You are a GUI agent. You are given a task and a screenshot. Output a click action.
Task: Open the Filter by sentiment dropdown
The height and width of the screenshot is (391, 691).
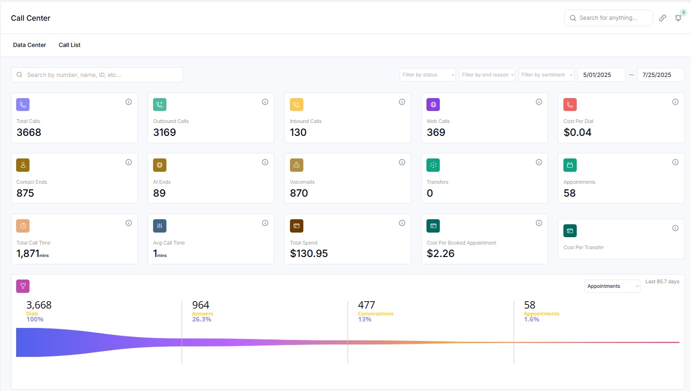pyautogui.click(x=547, y=75)
